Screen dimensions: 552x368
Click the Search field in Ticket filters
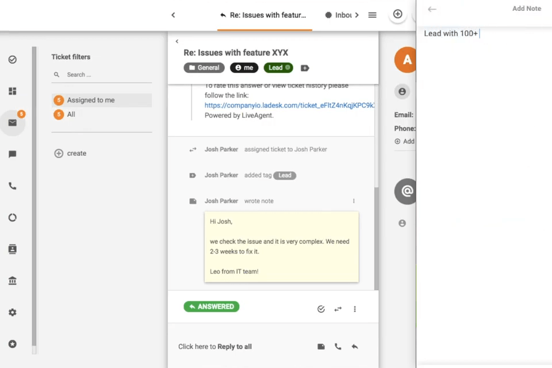(102, 75)
